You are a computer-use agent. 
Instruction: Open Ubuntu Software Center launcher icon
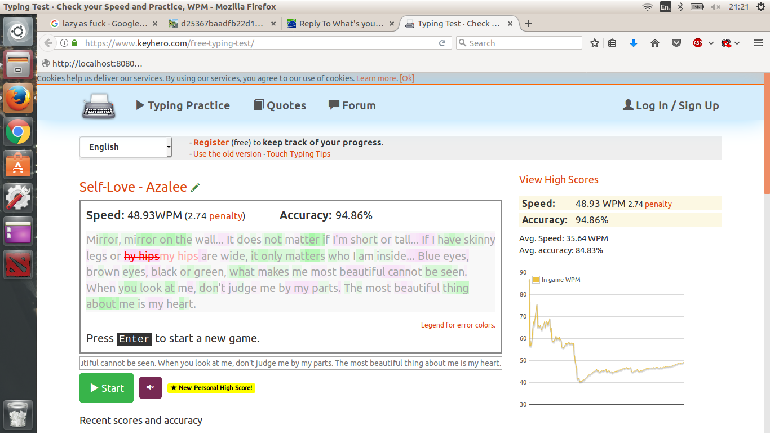[18, 165]
